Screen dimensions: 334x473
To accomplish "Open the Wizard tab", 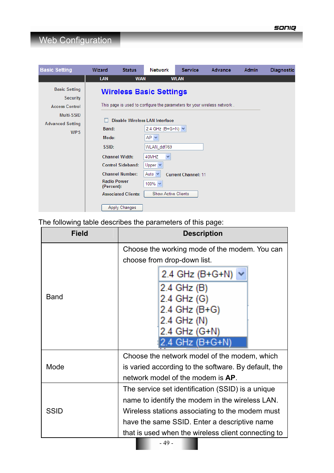I will pyautogui.click(x=100, y=70).
